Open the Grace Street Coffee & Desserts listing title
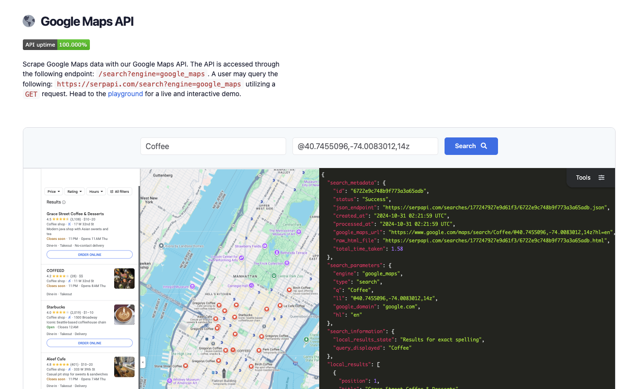The image size is (635, 389). [x=75, y=214]
